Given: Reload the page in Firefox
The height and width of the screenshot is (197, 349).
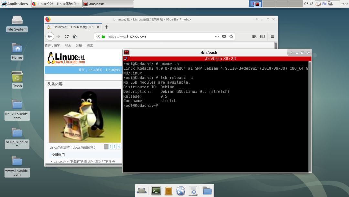Looking at the screenshot, I should tap(66, 36).
